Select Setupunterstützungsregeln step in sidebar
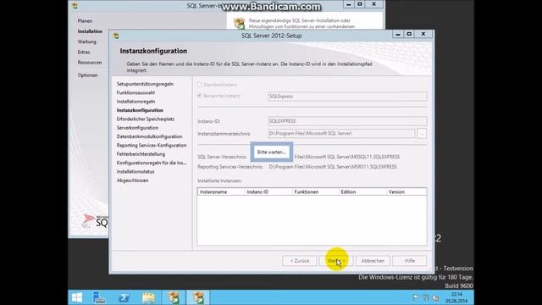Image resolution: width=542 pixels, height=305 pixels. tap(145, 84)
